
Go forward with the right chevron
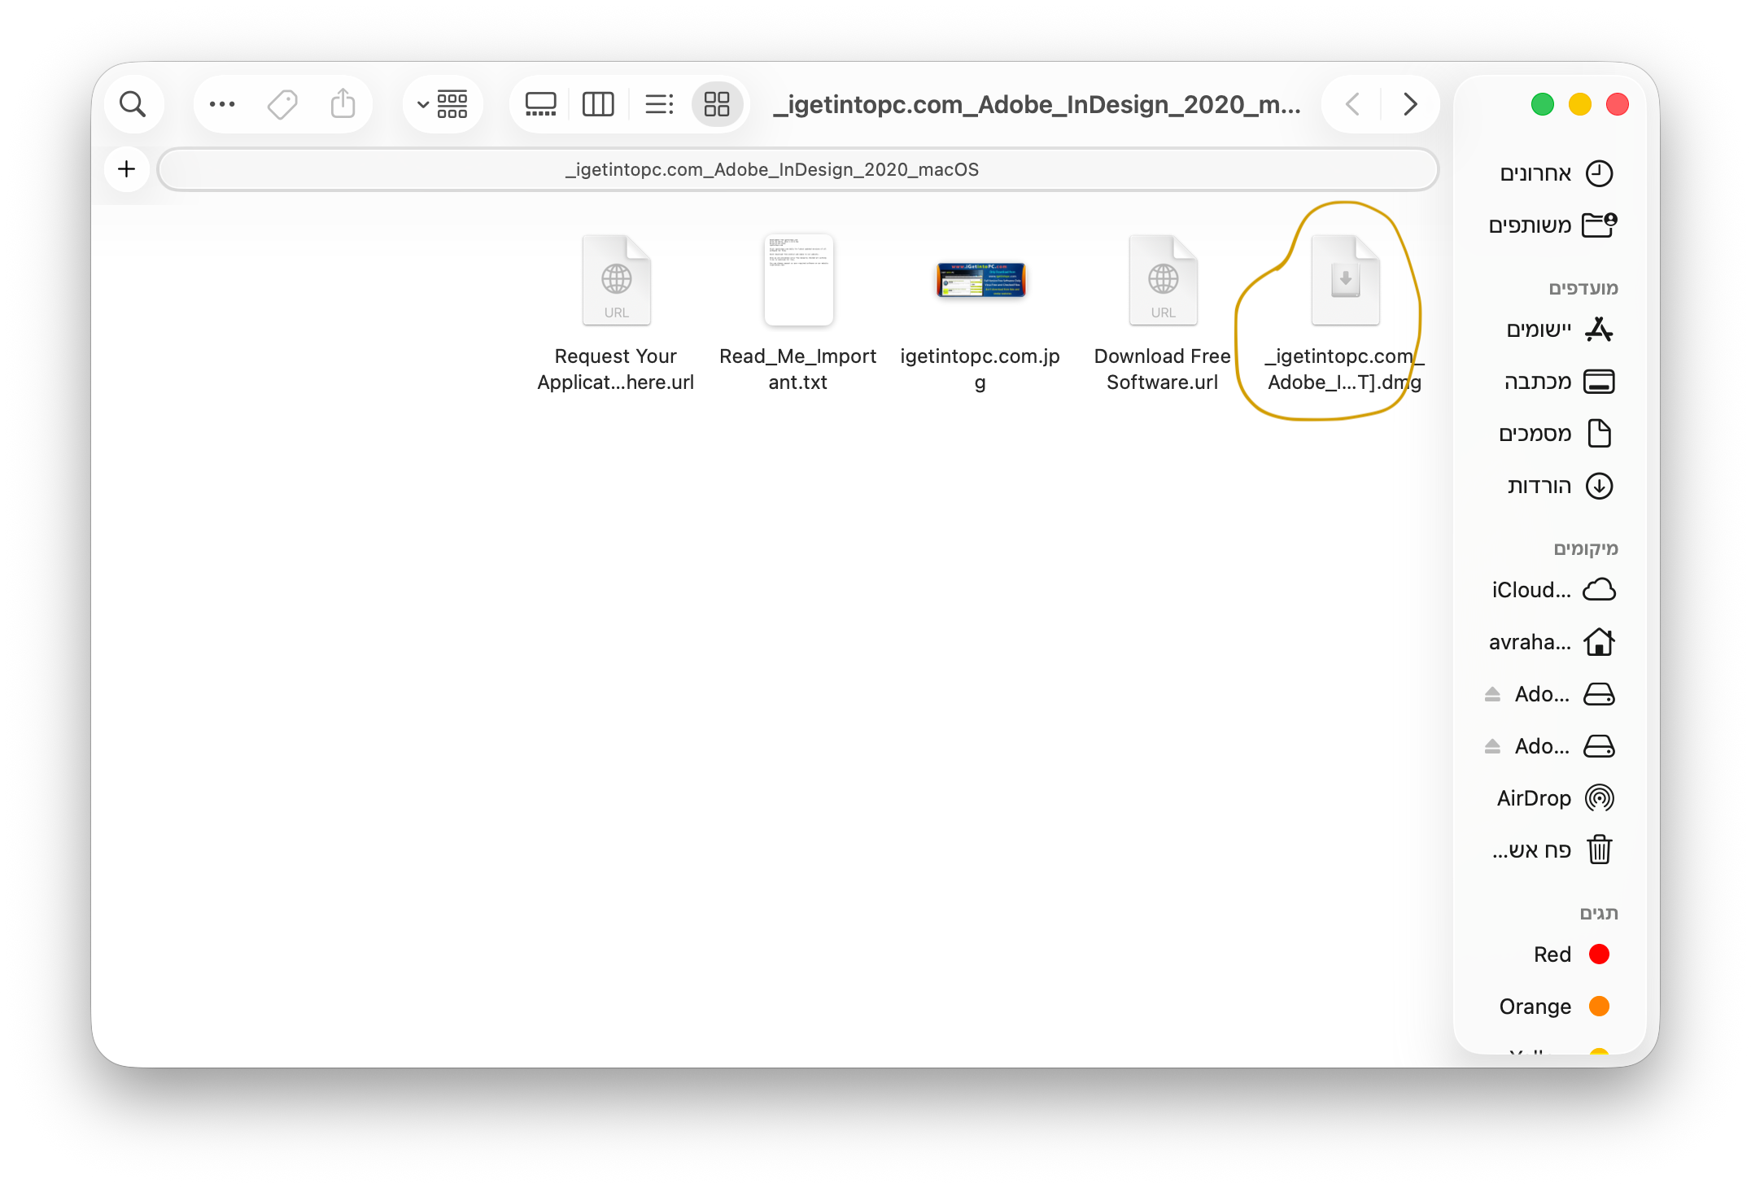point(1410,104)
